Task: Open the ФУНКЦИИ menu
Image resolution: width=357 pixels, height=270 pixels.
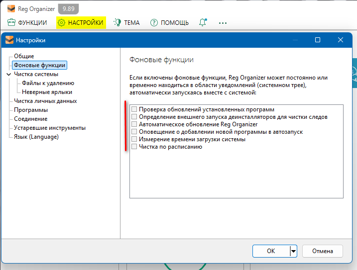Action: (28, 22)
